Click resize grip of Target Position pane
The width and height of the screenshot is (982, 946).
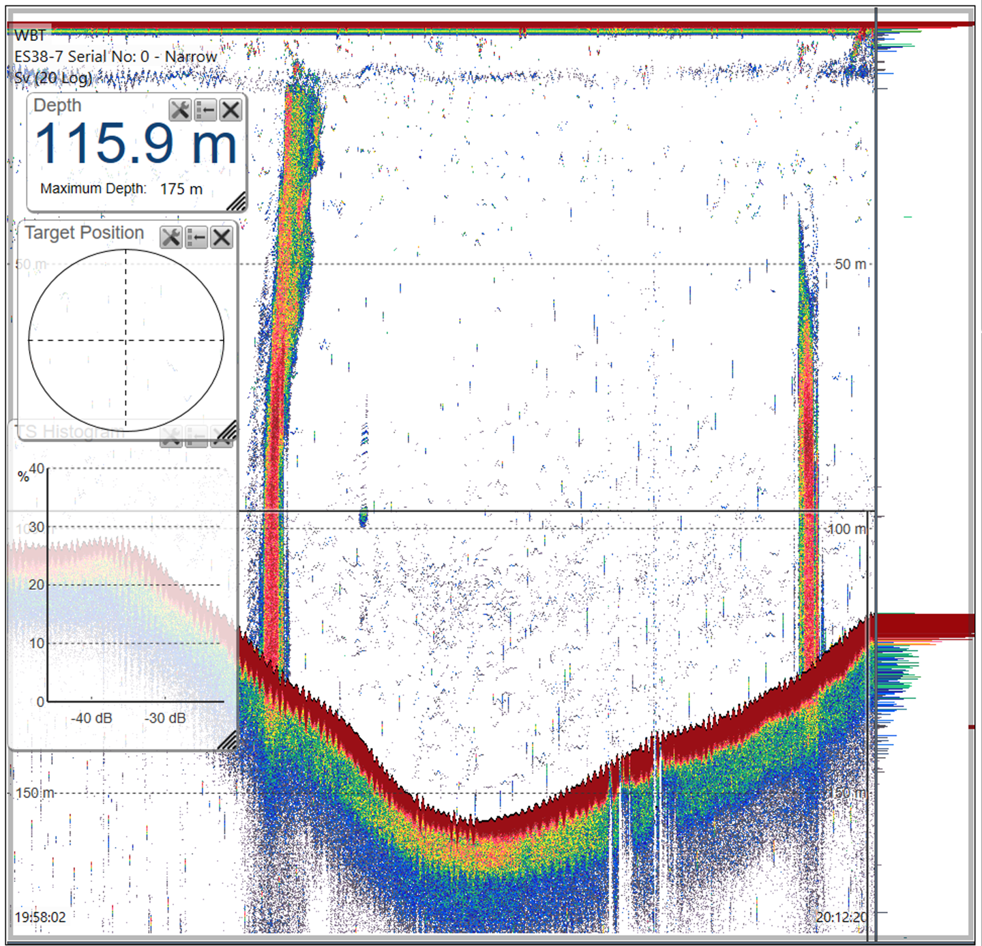(x=228, y=430)
